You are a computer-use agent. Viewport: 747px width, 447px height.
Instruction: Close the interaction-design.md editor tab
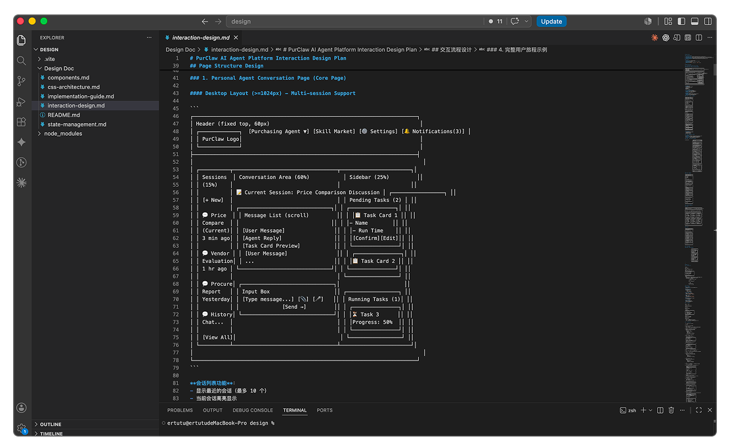[236, 37]
